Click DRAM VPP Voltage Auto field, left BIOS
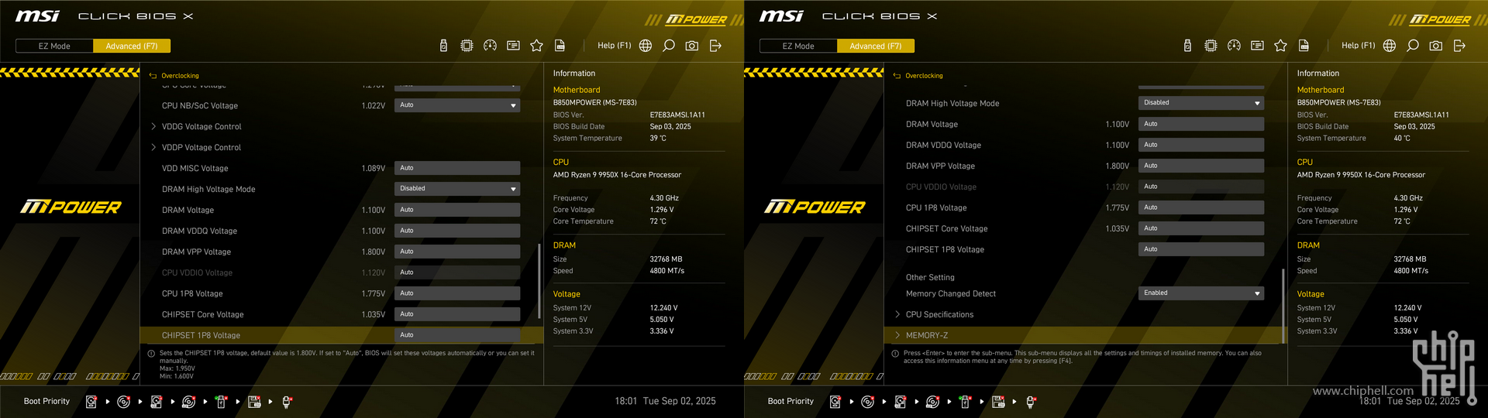The height and width of the screenshot is (418, 1488). (x=457, y=252)
